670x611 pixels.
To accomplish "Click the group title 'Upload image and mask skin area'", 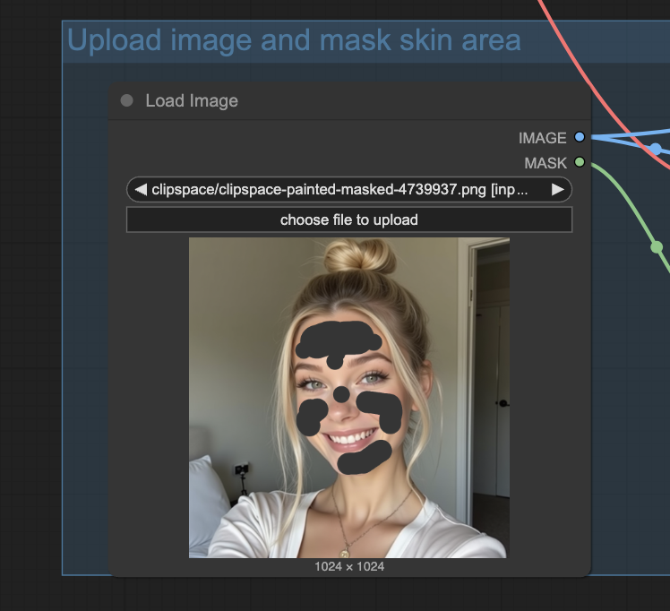I will (x=294, y=40).
